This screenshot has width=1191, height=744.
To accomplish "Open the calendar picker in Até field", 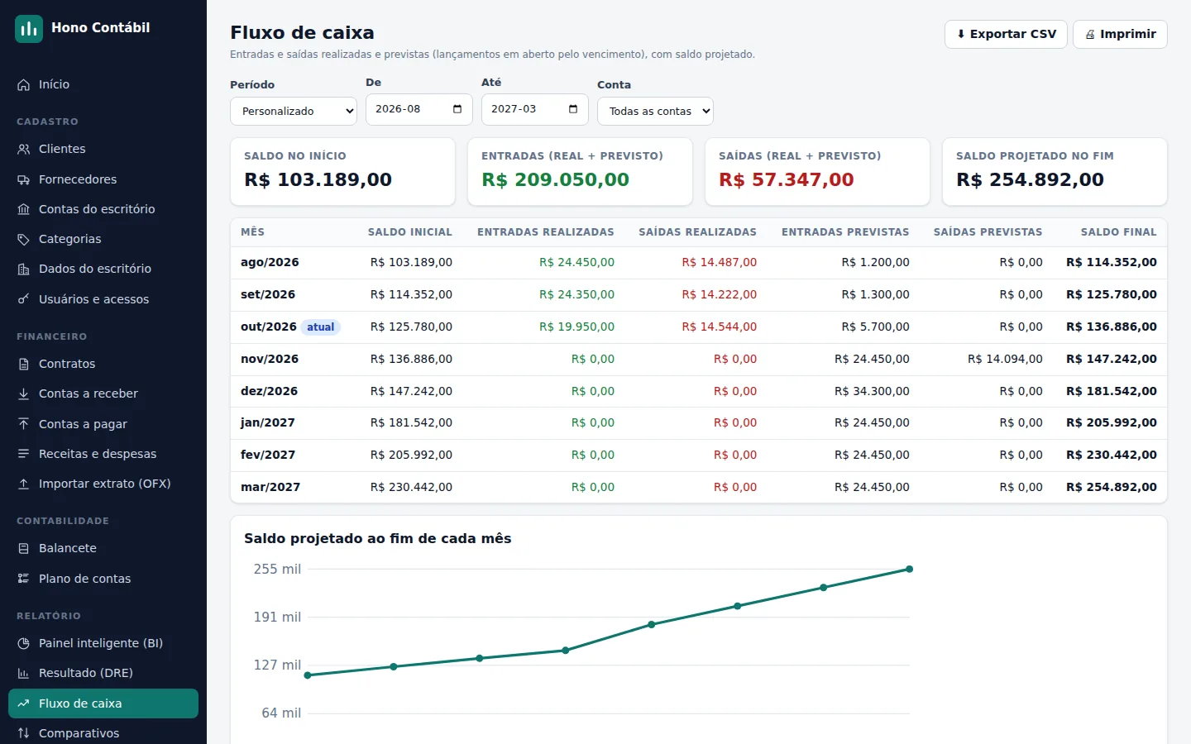I will 573,109.
